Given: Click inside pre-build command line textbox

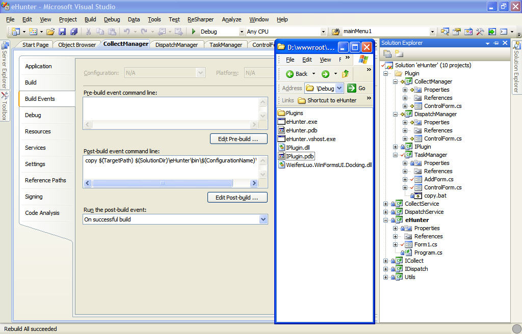Looking at the screenshot, I should tap(171, 109).
